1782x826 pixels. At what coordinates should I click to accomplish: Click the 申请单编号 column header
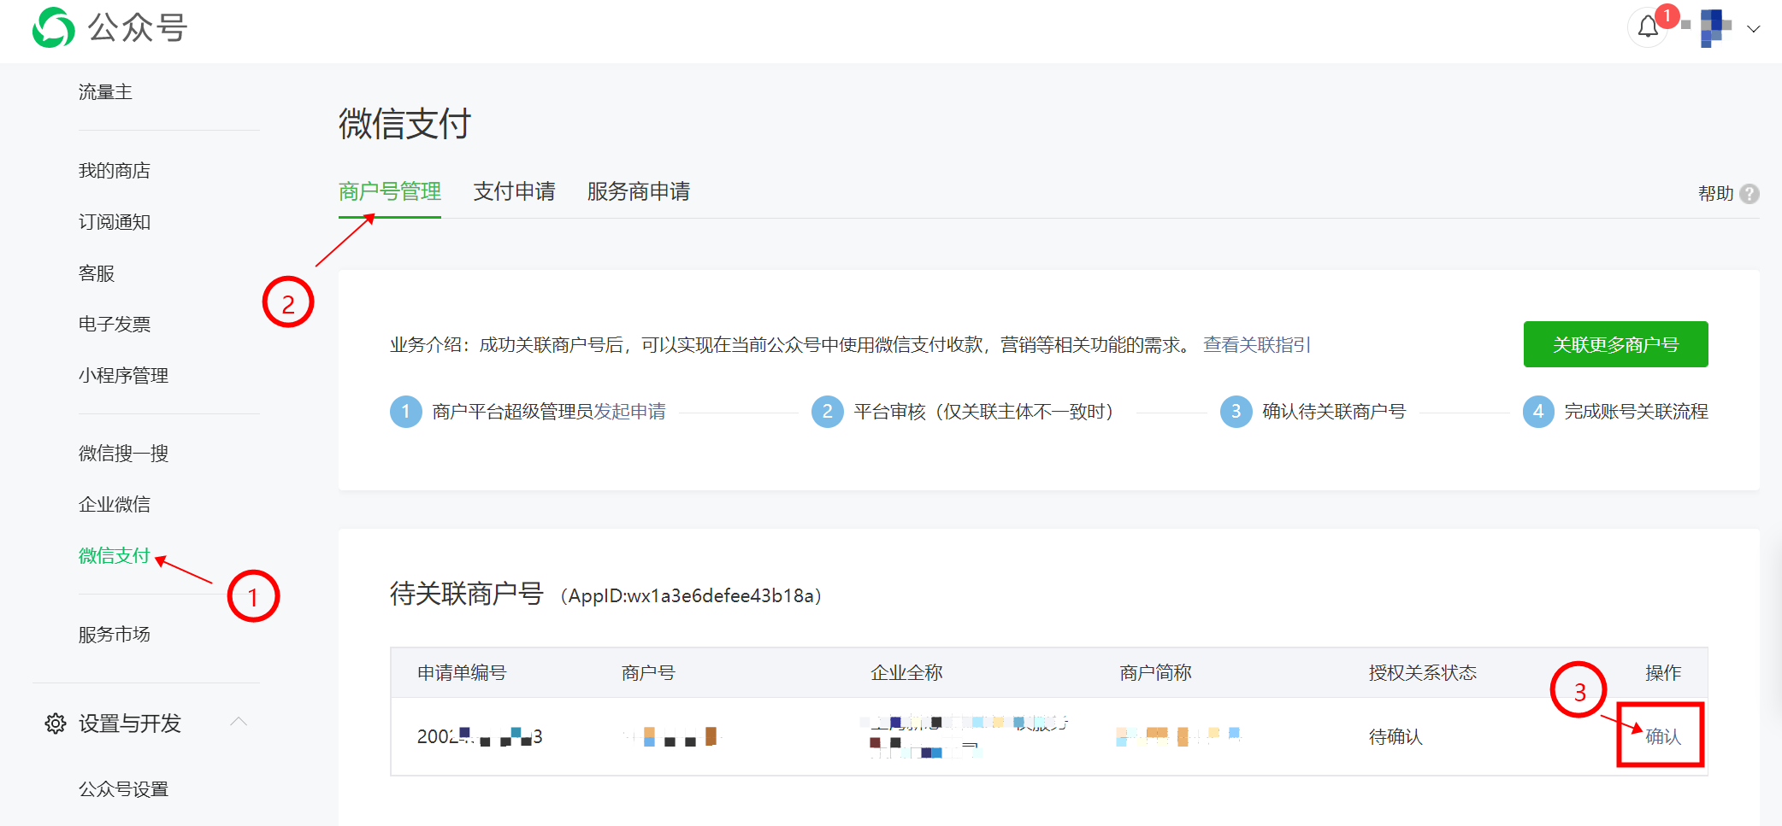coord(462,673)
